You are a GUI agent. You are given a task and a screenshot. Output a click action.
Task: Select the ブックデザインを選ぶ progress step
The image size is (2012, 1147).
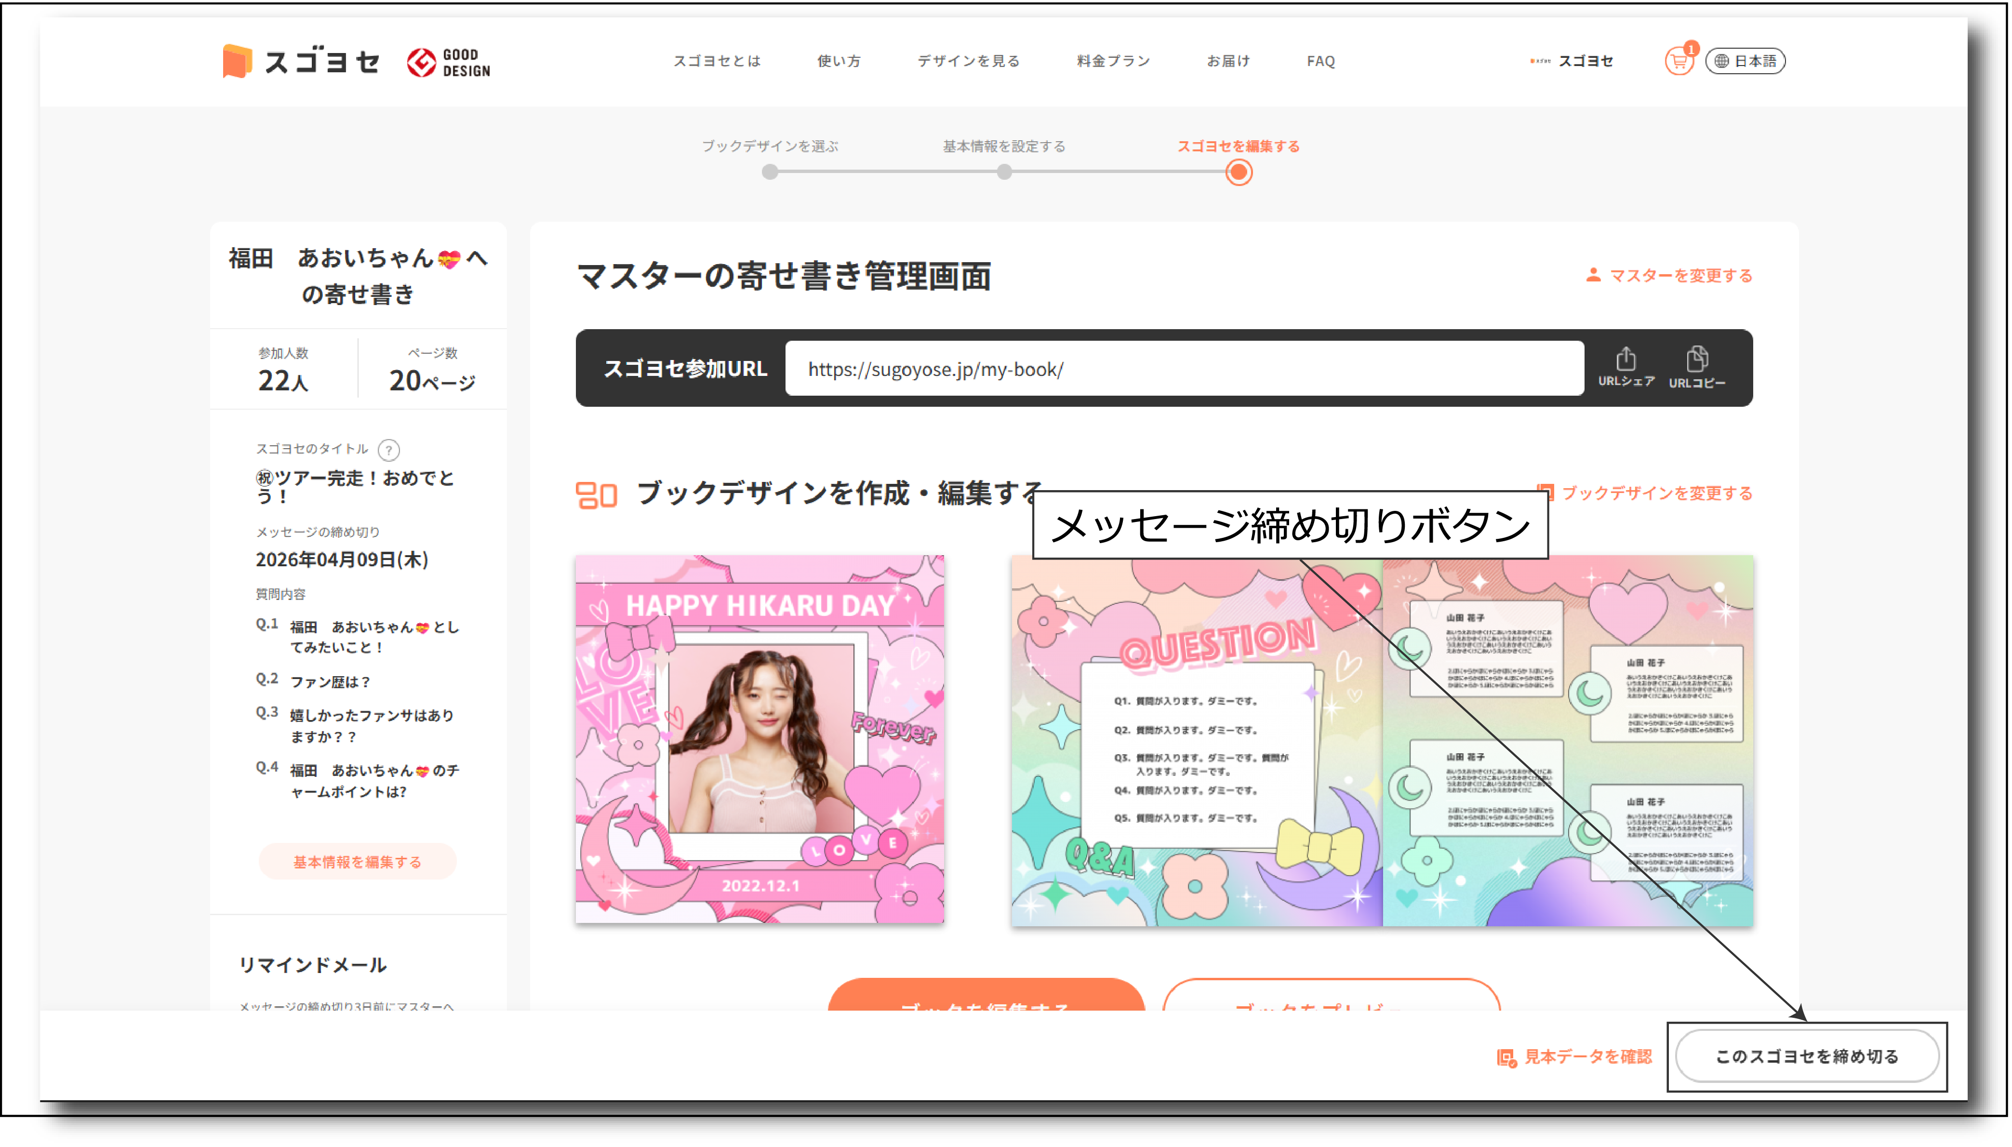[770, 171]
